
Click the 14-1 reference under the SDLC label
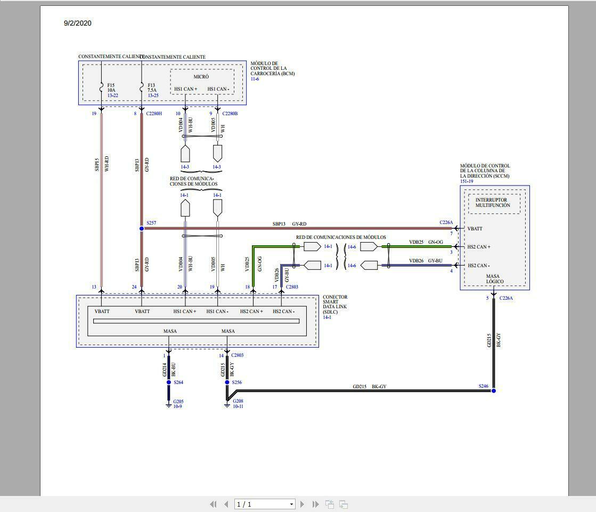coord(327,317)
